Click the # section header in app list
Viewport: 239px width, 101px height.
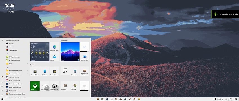(x=7, y=54)
